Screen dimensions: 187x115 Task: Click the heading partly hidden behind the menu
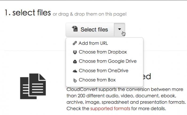tap(147, 77)
